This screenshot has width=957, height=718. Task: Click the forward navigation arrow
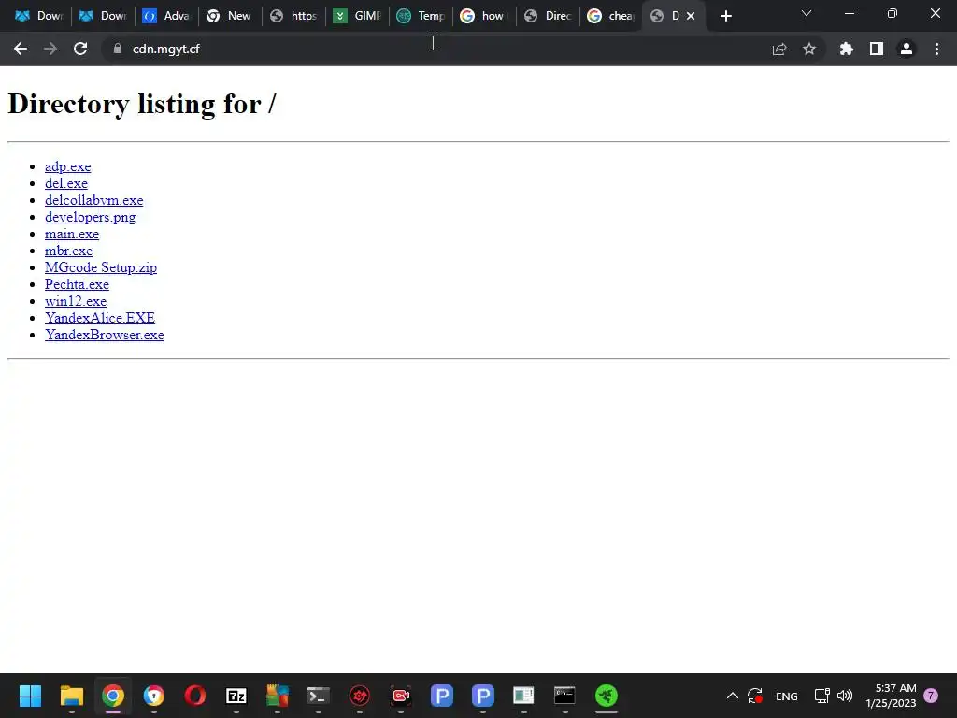[50, 49]
